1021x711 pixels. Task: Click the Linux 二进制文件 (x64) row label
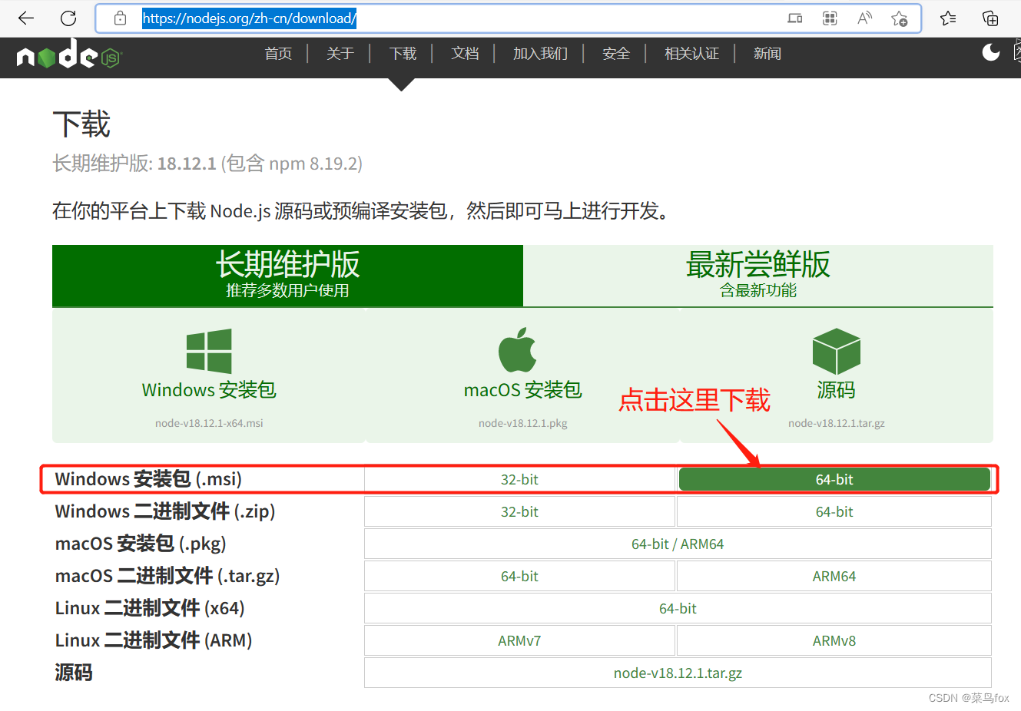tap(150, 608)
